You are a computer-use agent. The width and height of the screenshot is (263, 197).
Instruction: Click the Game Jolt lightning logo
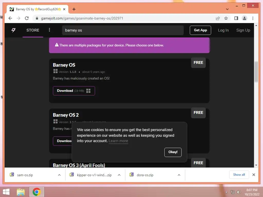(x=14, y=30)
